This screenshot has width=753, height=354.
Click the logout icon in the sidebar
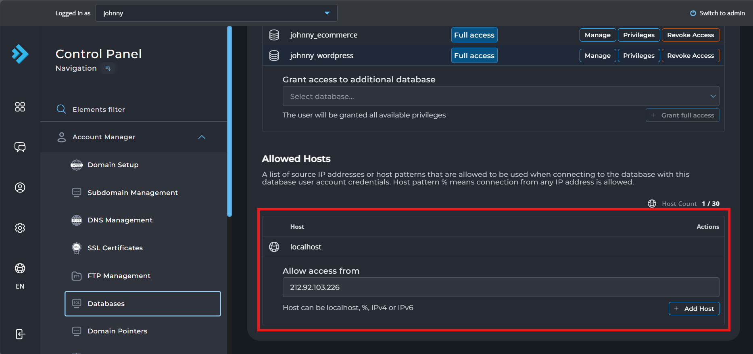(20, 334)
